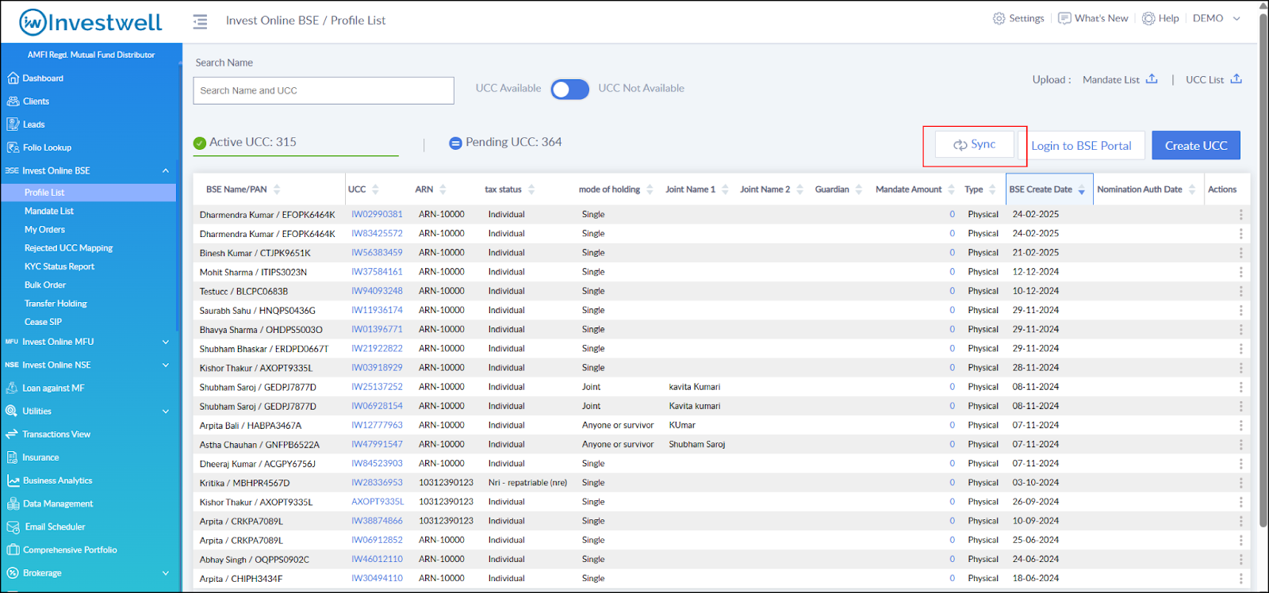
Task: Click the Search Name and UCC field
Action: pyautogui.click(x=324, y=90)
